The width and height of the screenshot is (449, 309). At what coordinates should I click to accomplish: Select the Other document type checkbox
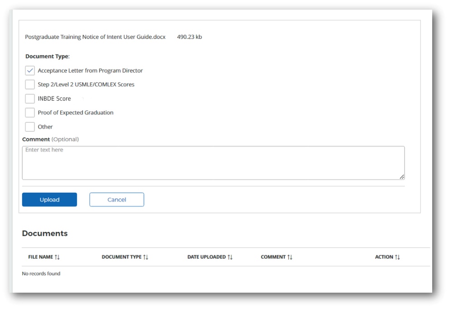click(30, 127)
